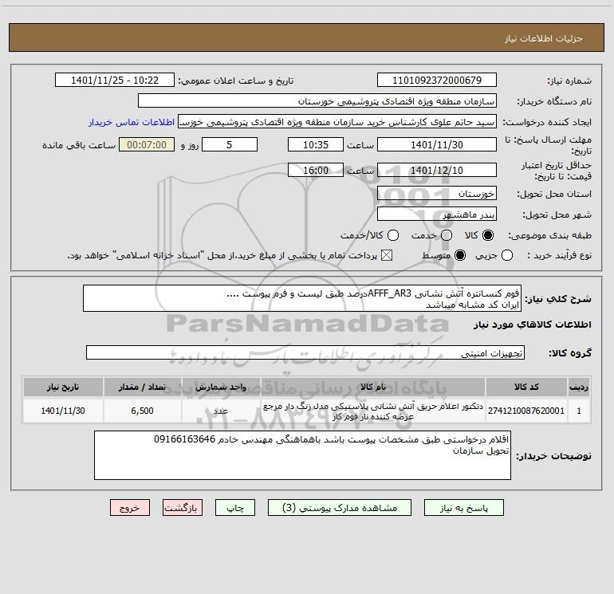Toggle the اسناد خزانه اسلامی payment checkbox

(x=387, y=255)
